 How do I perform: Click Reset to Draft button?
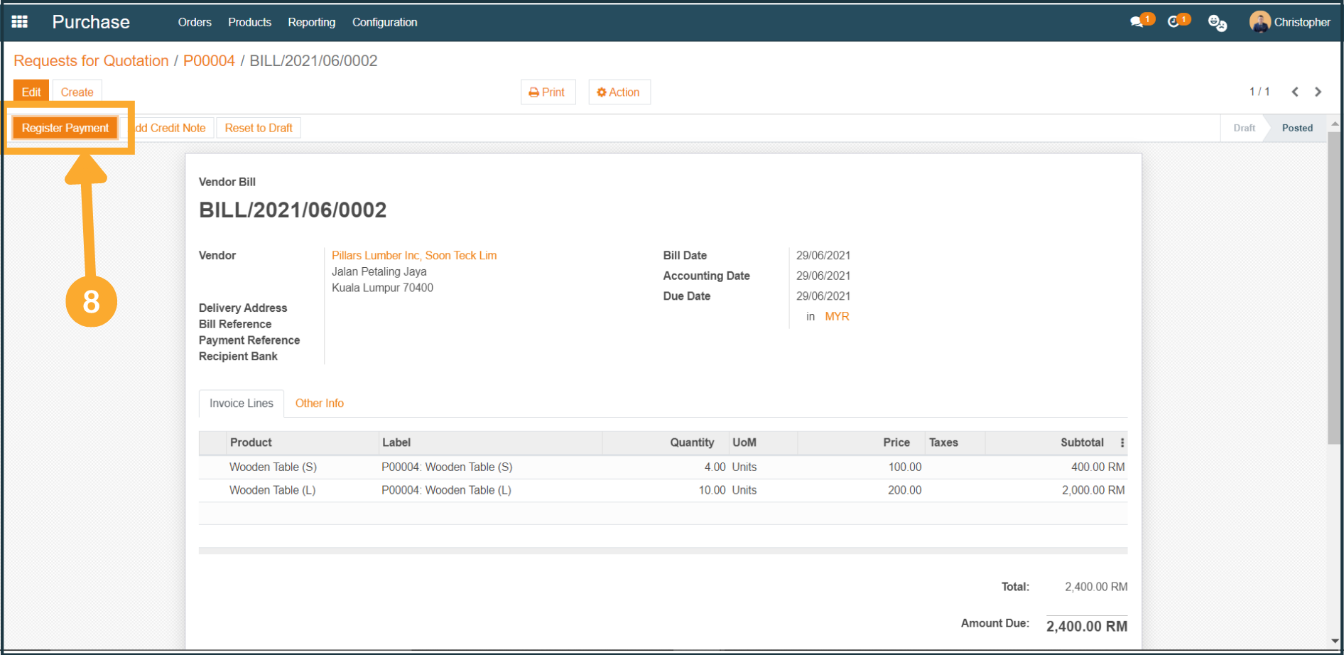pos(259,128)
